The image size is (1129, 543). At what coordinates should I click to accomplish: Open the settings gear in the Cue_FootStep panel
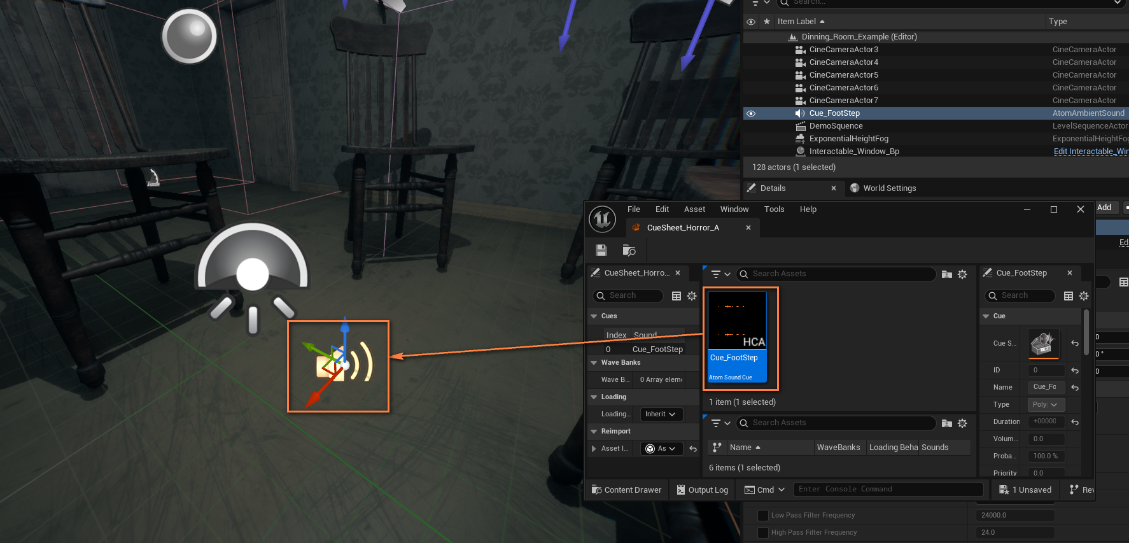click(1084, 296)
